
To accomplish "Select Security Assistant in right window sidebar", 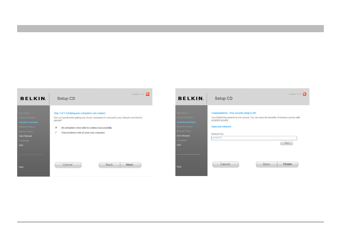I will click(186, 122).
